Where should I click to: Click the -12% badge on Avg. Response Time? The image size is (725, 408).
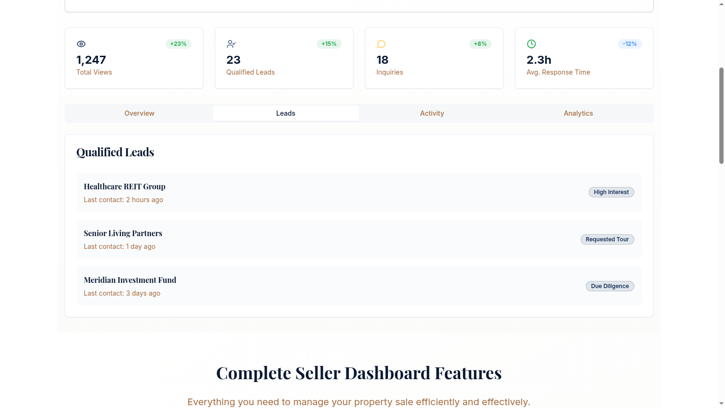tap(630, 44)
